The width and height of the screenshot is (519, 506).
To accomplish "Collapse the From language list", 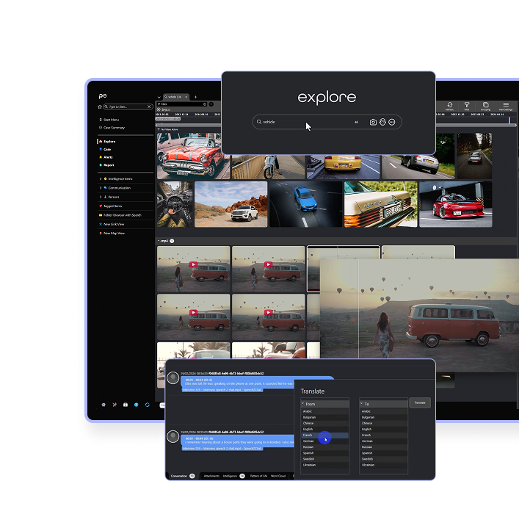I will coord(303,404).
